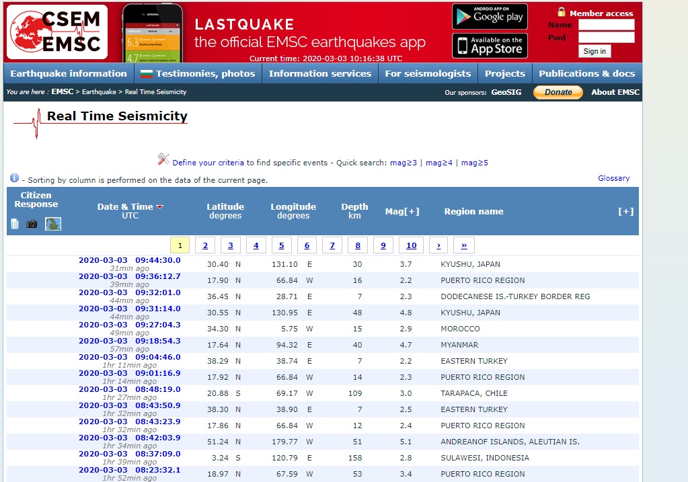This screenshot has width=688, height=482.
Task: Click the tools icon beside Define your criteria
Action: pyautogui.click(x=163, y=159)
